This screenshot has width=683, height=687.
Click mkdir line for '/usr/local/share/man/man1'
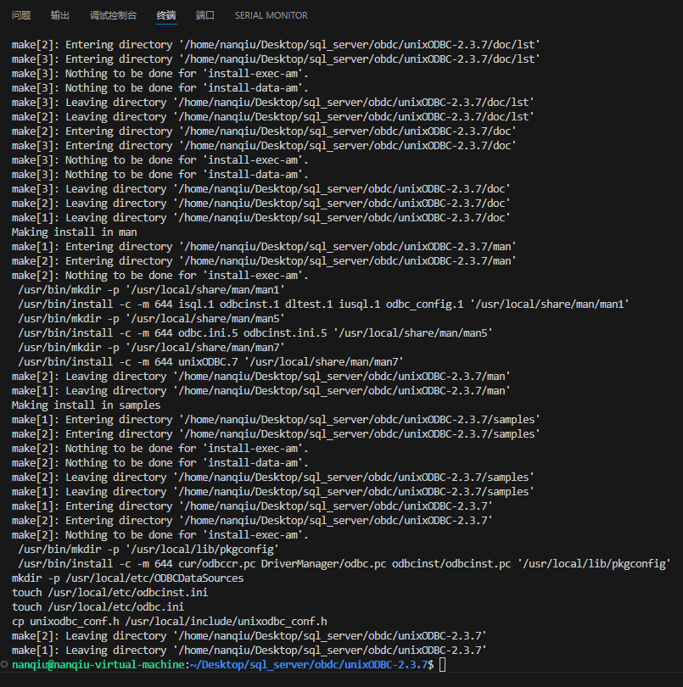coord(151,289)
